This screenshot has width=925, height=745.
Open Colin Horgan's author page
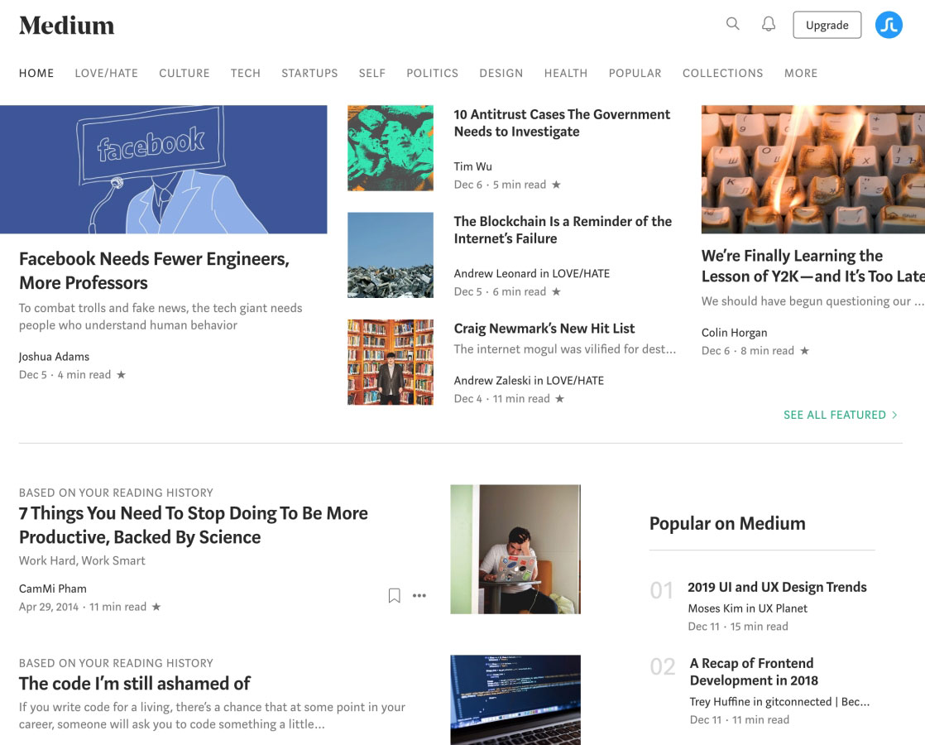735,333
